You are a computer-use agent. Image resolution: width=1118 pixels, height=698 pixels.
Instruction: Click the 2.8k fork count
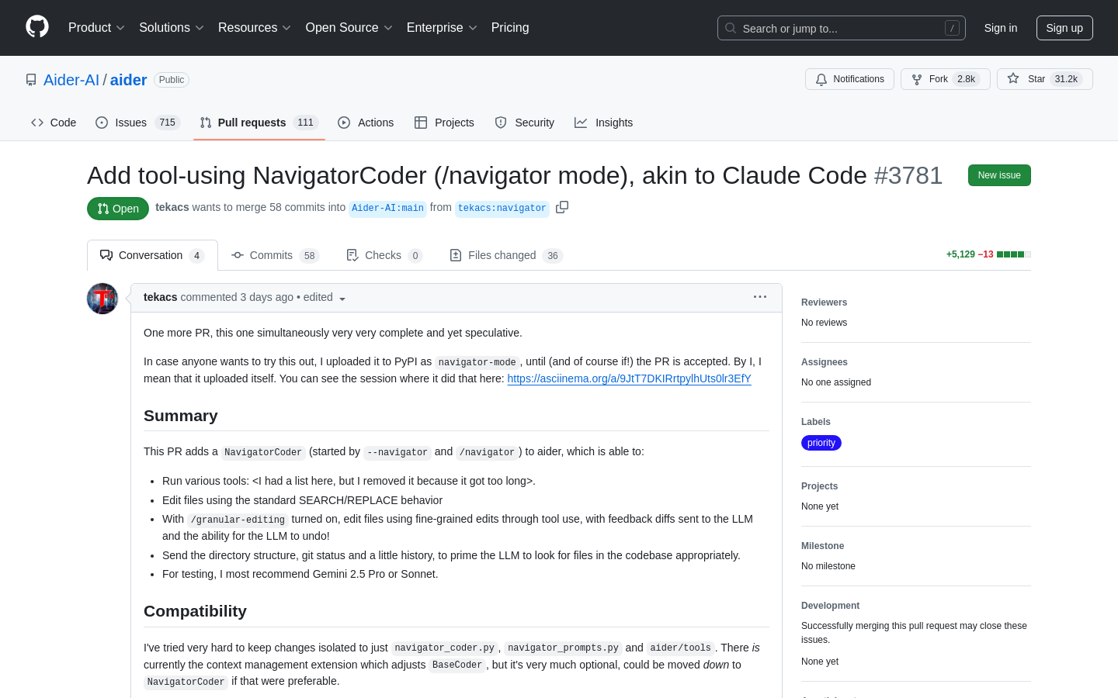point(966,79)
